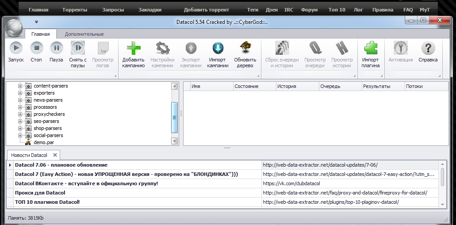Switch to the Главная ribbon tab
456x225 pixels.
[40, 34]
